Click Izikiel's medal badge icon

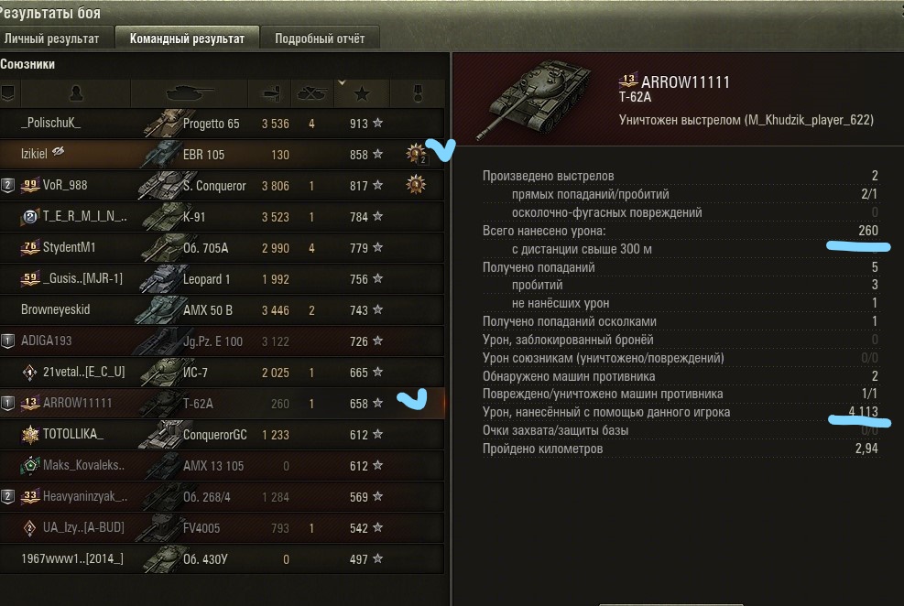[416, 154]
